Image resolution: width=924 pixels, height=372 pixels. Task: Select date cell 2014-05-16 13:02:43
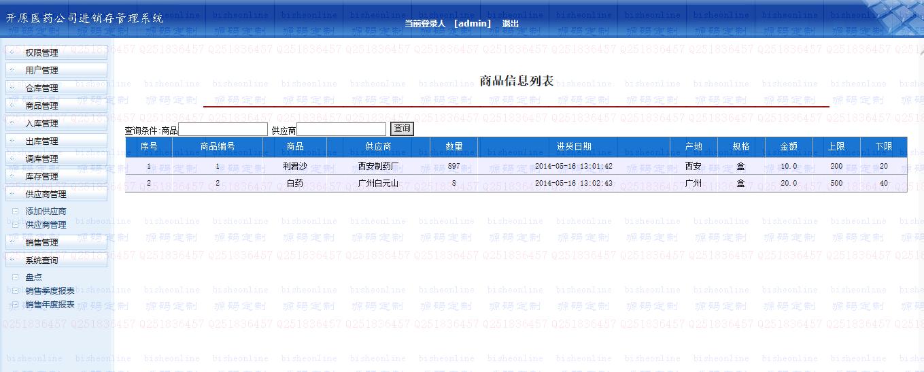click(x=574, y=183)
